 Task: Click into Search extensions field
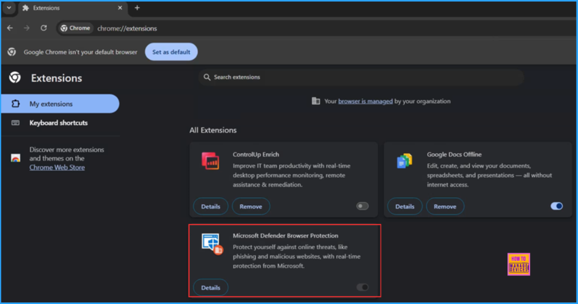click(x=361, y=77)
